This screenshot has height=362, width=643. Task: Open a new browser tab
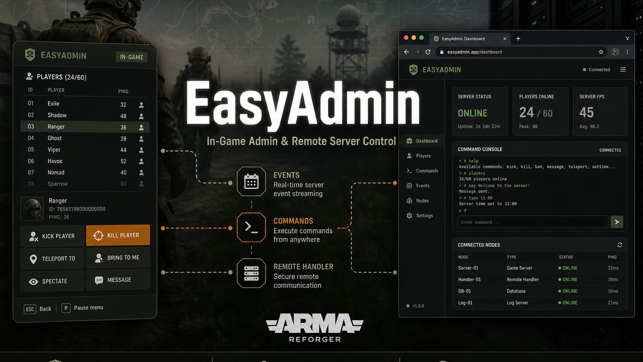tap(518, 39)
